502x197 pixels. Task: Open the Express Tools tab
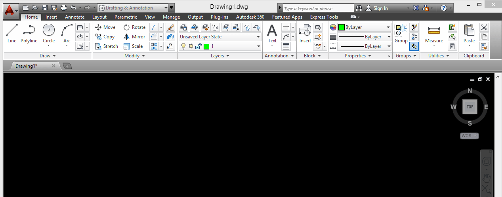[324, 17]
